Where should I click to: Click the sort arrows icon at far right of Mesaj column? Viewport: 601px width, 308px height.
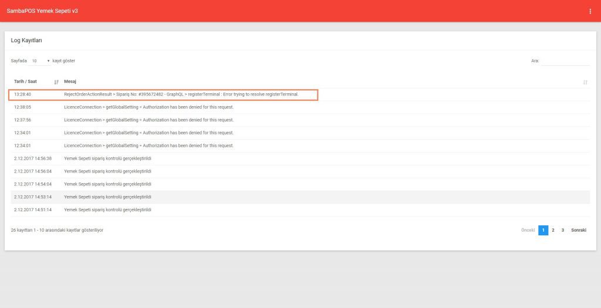585,82
